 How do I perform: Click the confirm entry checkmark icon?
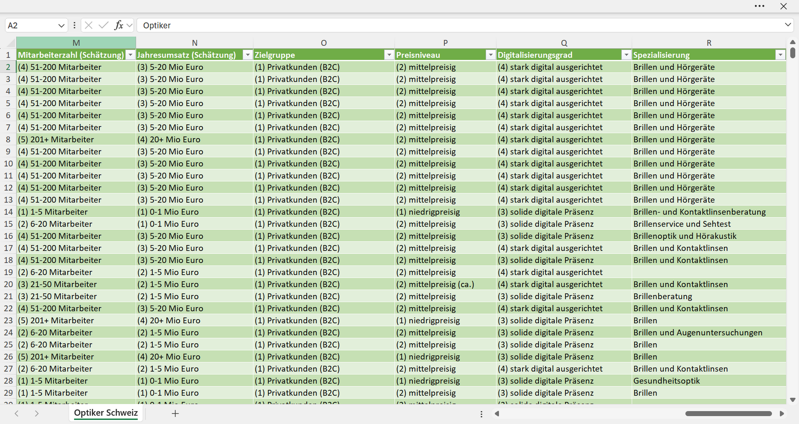point(103,25)
